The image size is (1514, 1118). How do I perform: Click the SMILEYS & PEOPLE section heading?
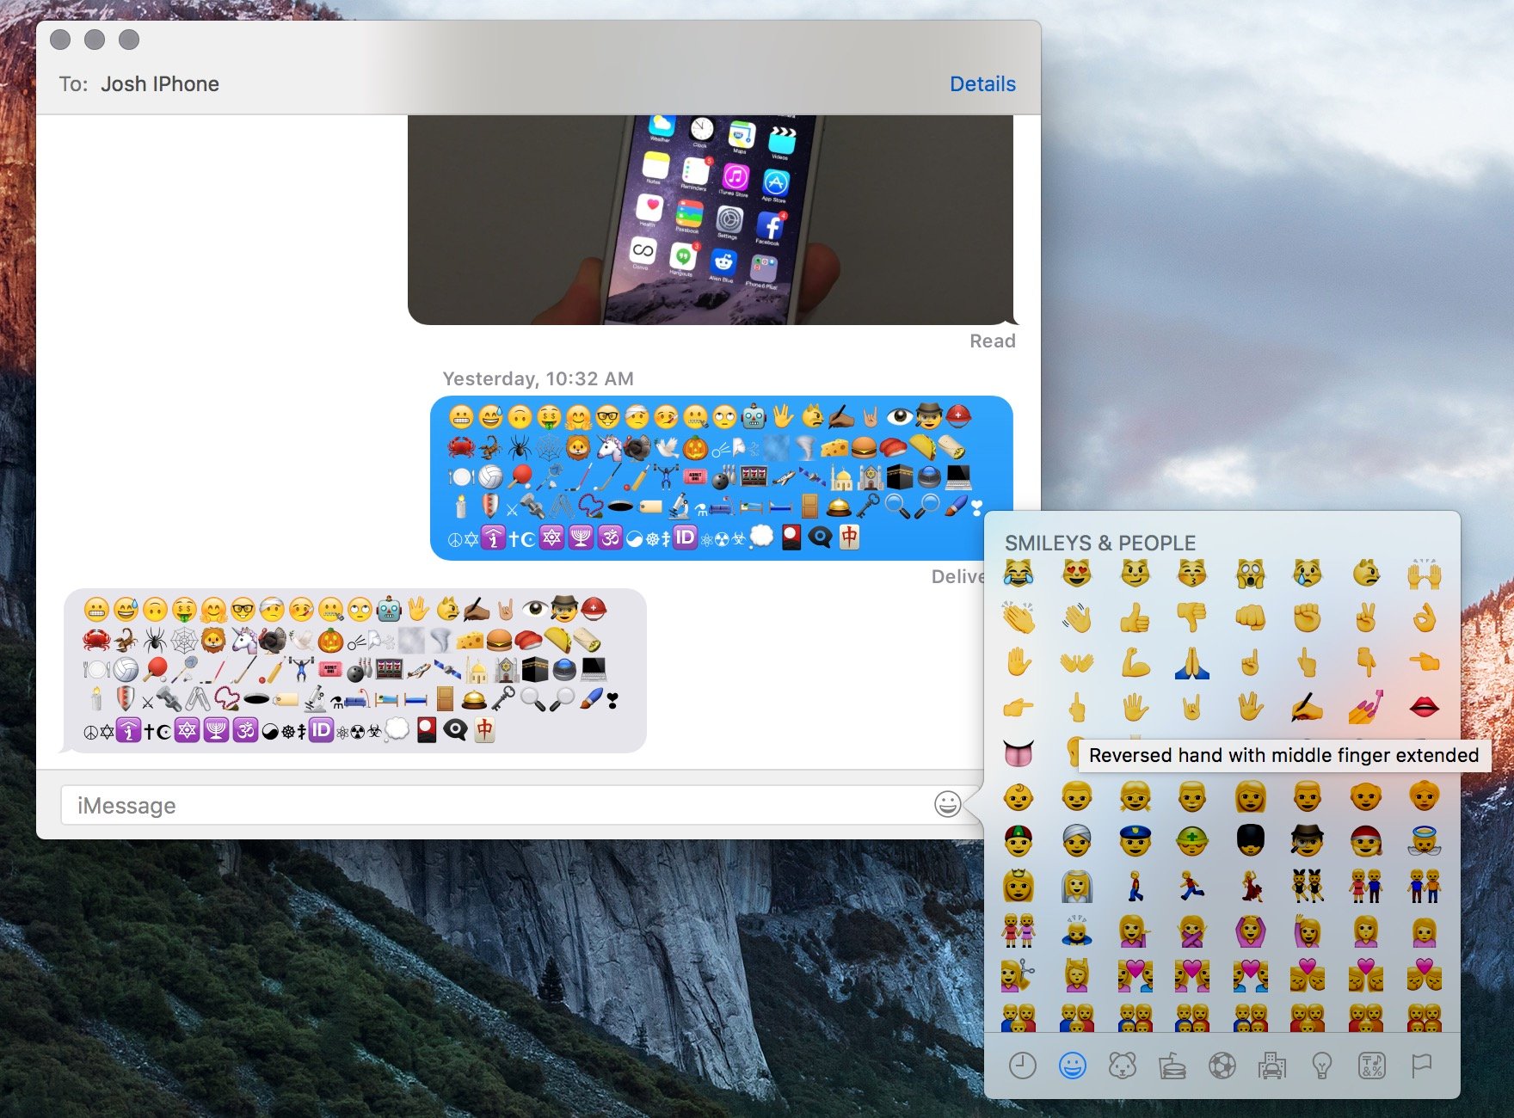point(1100,543)
